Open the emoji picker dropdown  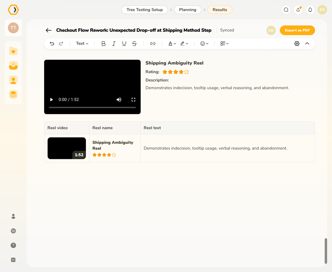204,44
